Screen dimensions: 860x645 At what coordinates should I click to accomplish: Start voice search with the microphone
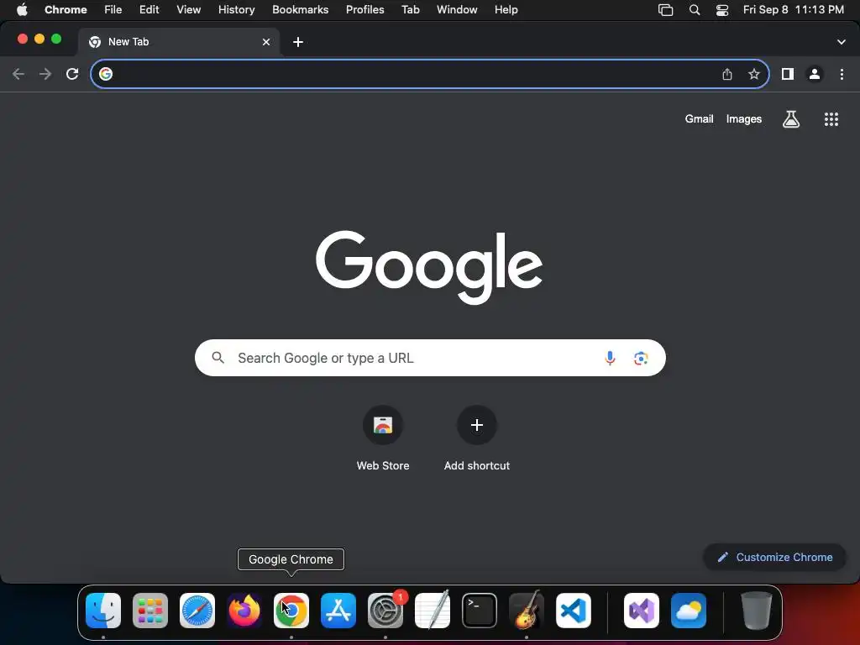tap(610, 358)
